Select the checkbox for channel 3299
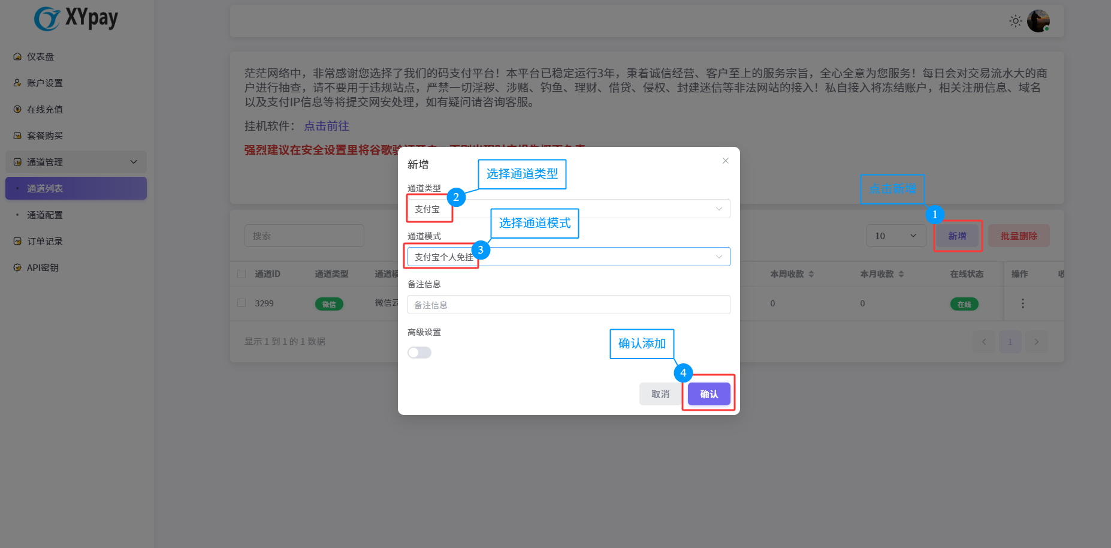This screenshot has height=548, width=1111. (x=241, y=303)
